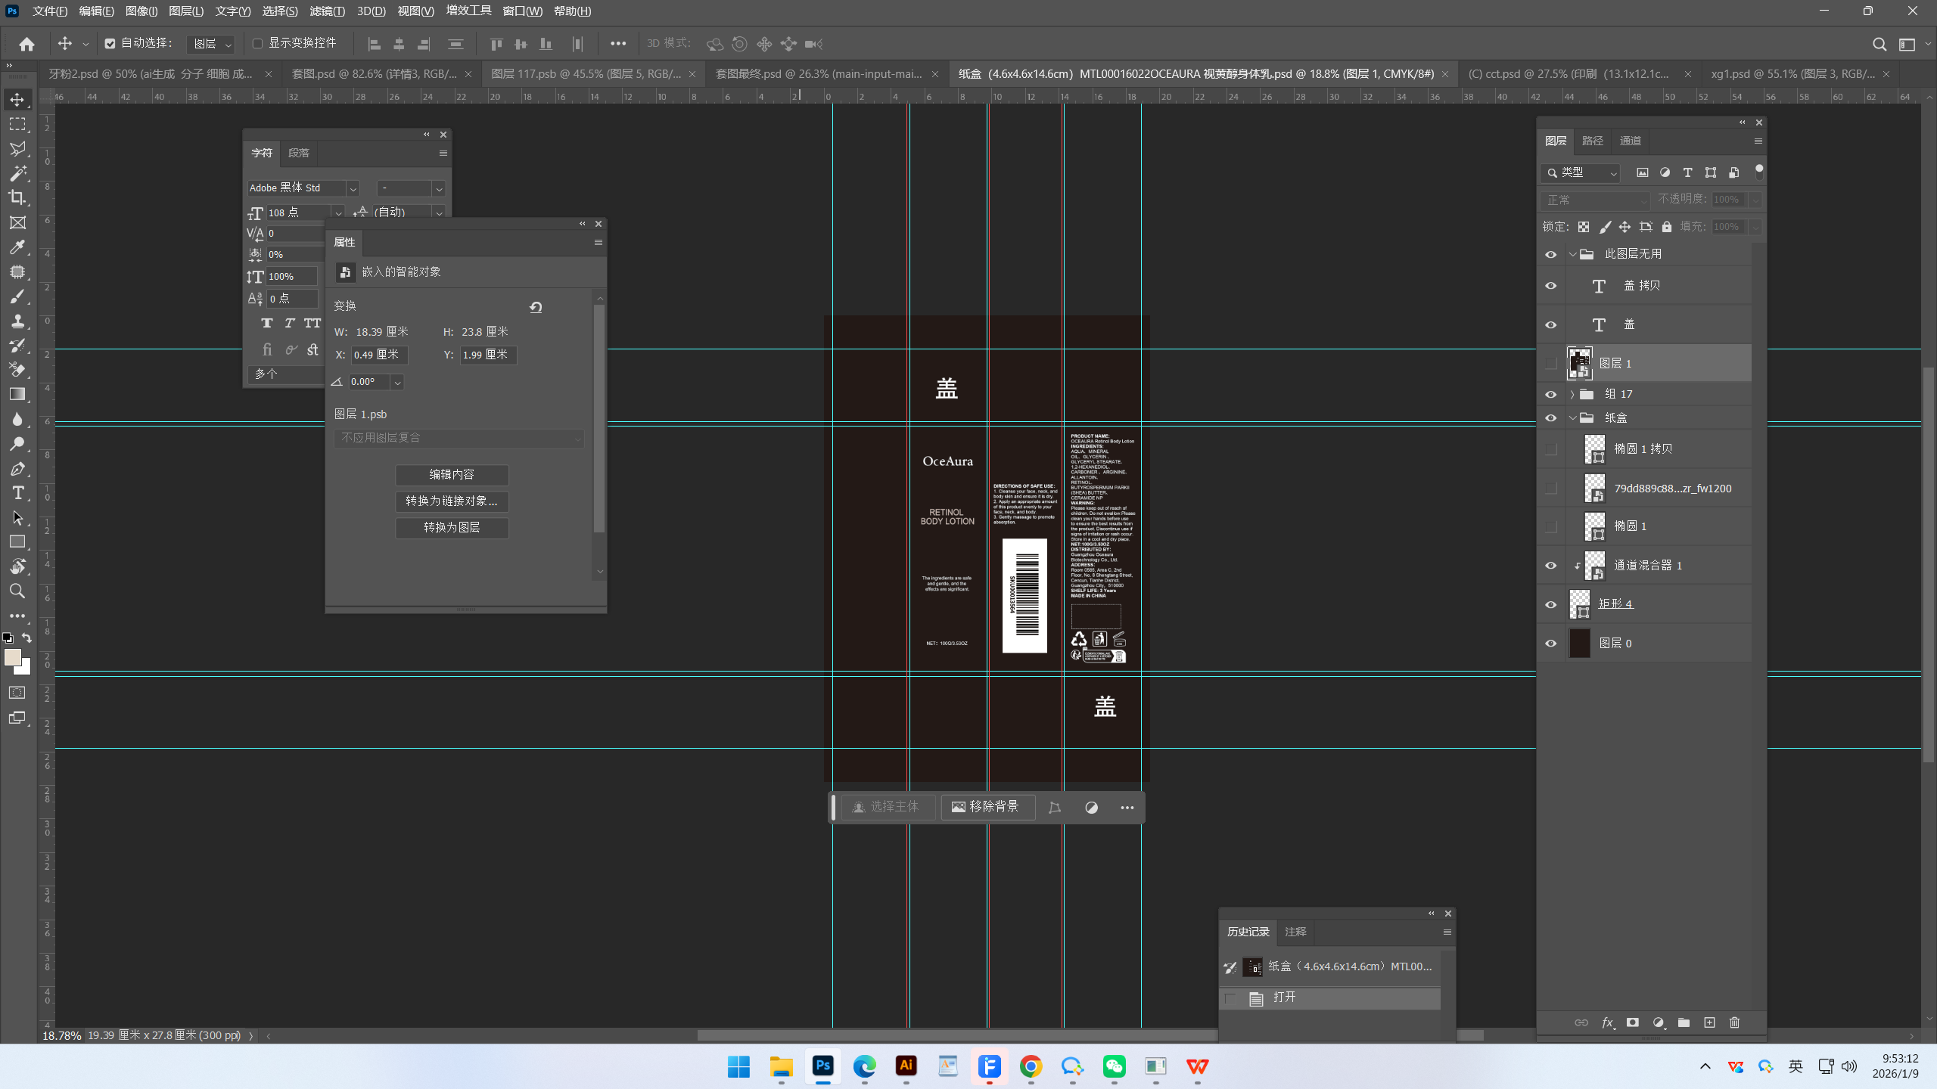Select the Polygonal Lasso tool
The image size is (1937, 1089).
tap(17, 149)
